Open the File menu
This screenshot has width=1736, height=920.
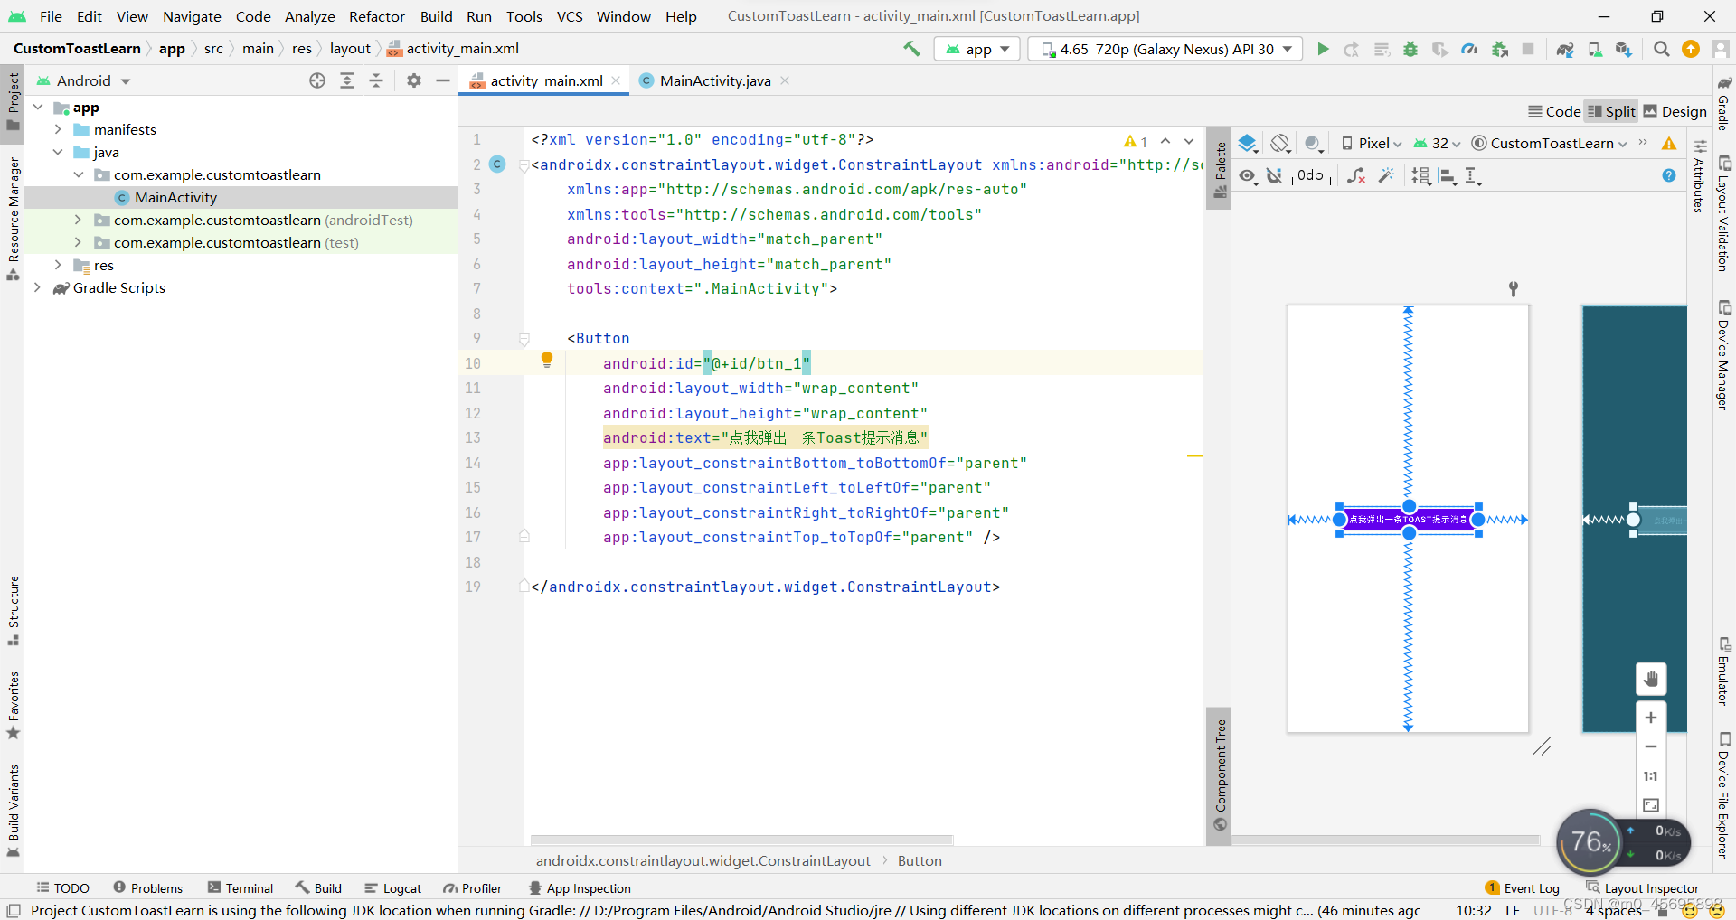click(51, 16)
